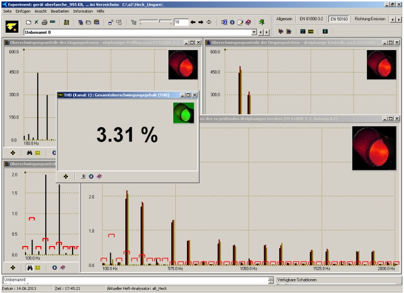The image size is (404, 293).
Task: Select the Richtung-Emission tab
Action: click(x=370, y=19)
